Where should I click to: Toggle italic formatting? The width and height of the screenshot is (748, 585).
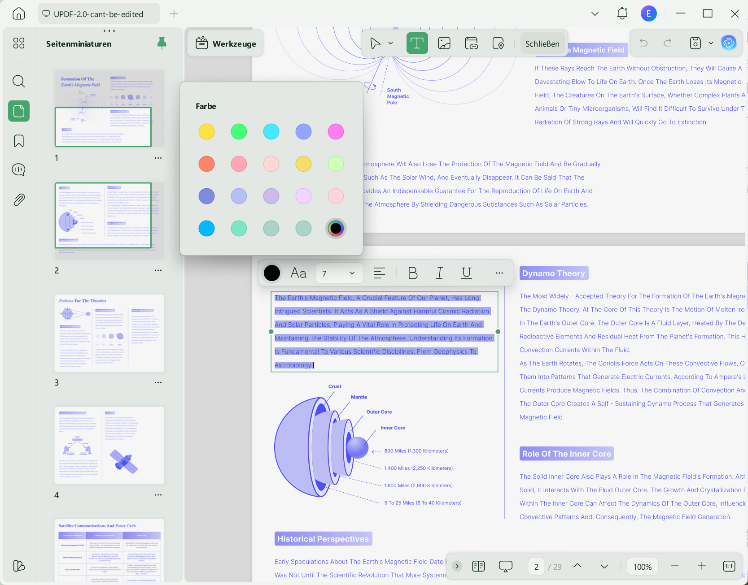point(440,273)
